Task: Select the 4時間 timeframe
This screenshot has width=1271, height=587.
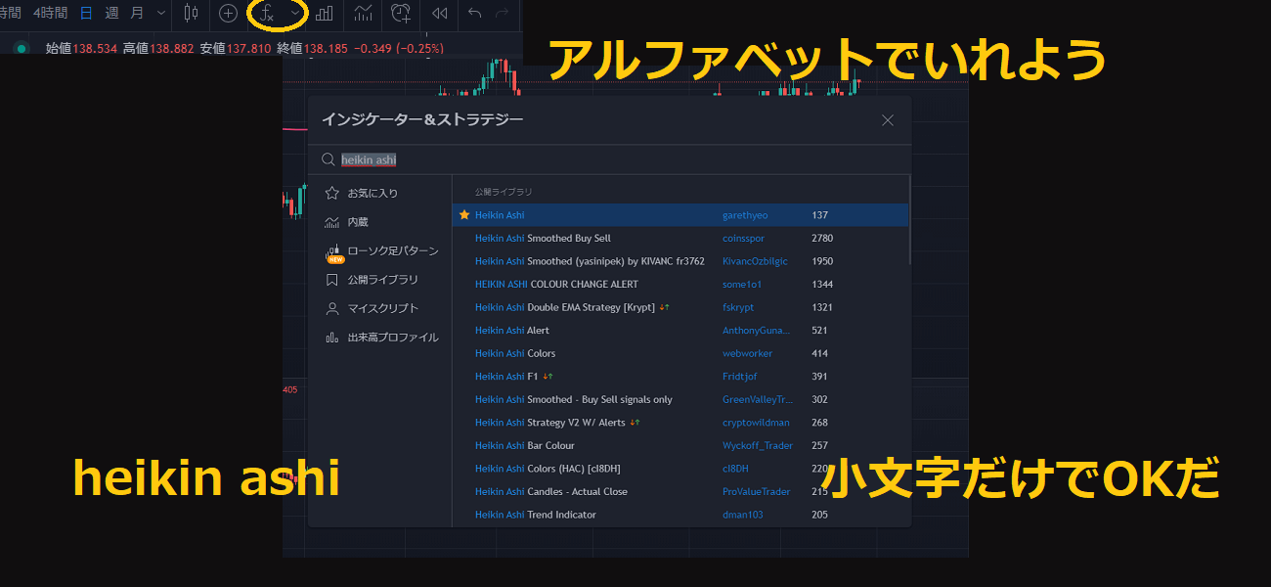Action: [x=50, y=14]
